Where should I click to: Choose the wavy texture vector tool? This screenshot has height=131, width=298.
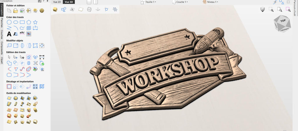click(29, 28)
